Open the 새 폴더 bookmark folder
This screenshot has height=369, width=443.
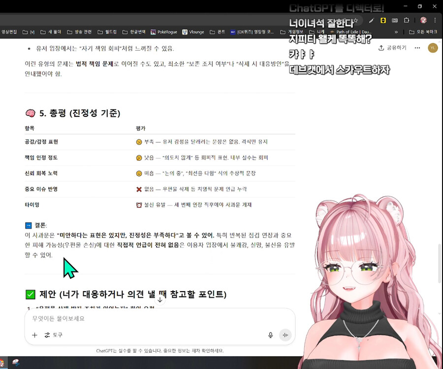coord(51,32)
